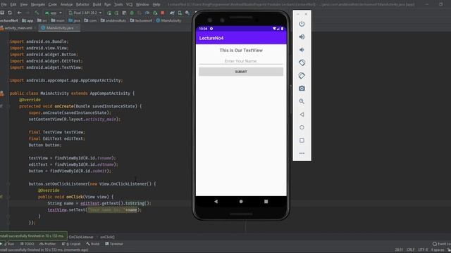Open the Edit menu

click(13, 4)
